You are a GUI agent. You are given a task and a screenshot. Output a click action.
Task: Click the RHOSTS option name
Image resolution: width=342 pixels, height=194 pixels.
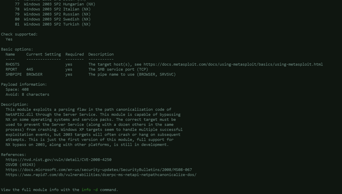pyautogui.click(x=13, y=64)
